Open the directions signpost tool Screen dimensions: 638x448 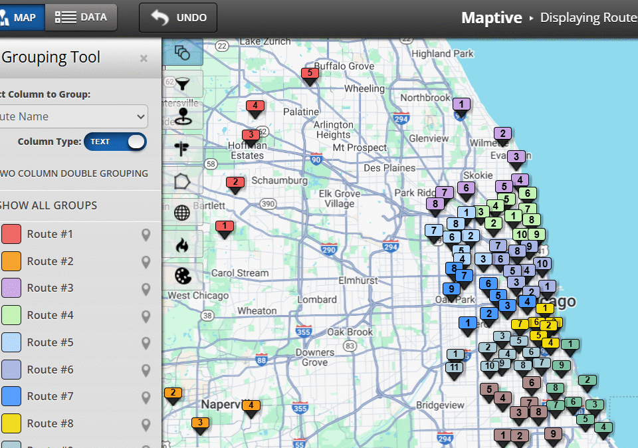click(x=182, y=148)
